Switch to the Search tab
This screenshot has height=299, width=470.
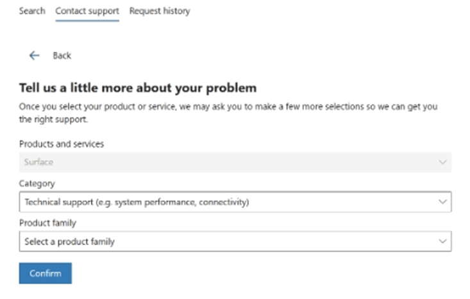coord(32,11)
